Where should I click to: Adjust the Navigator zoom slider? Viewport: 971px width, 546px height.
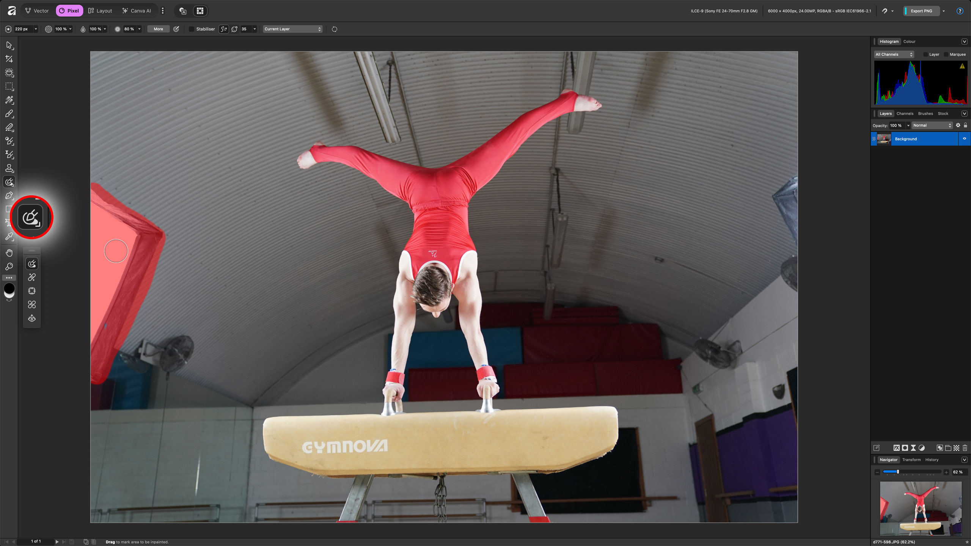pyautogui.click(x=897, y=472)
